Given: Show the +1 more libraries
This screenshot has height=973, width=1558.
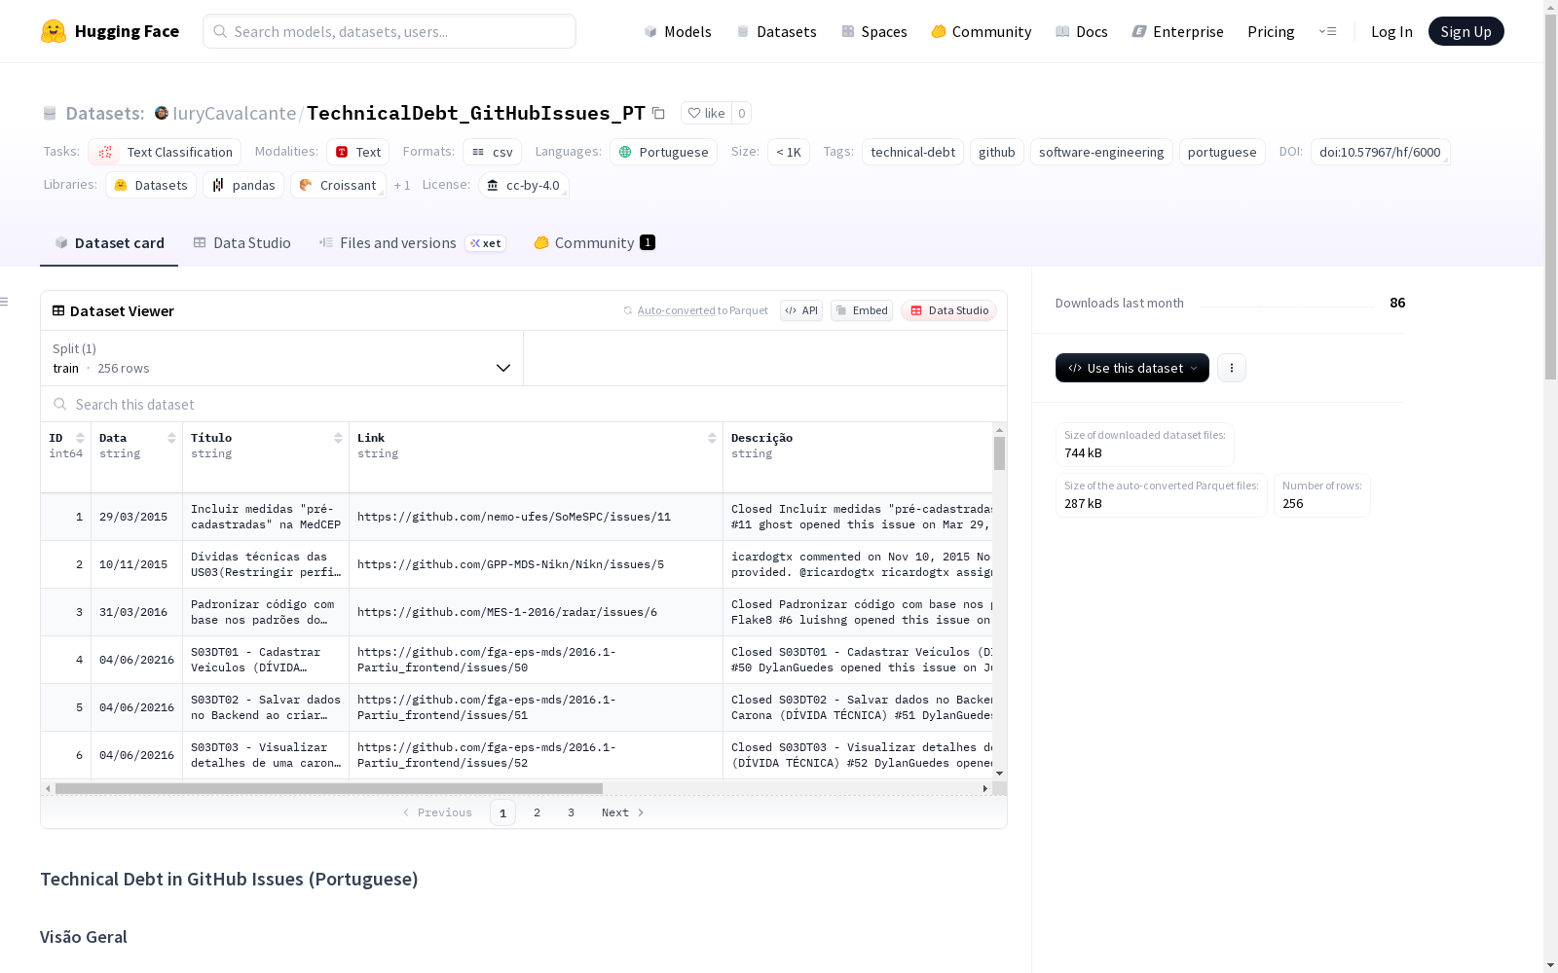Looking at the screenshot, I should click(x=402, y=185).
